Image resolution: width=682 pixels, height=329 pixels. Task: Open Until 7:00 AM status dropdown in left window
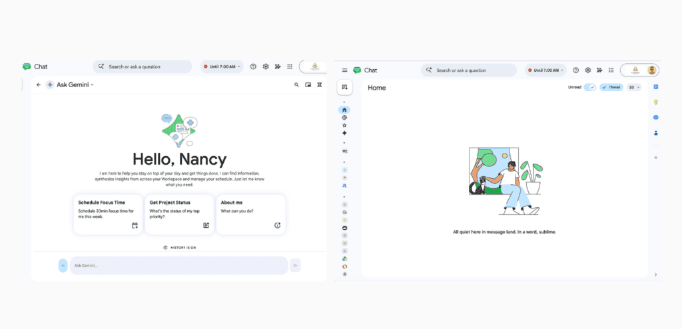coord(222,67)
